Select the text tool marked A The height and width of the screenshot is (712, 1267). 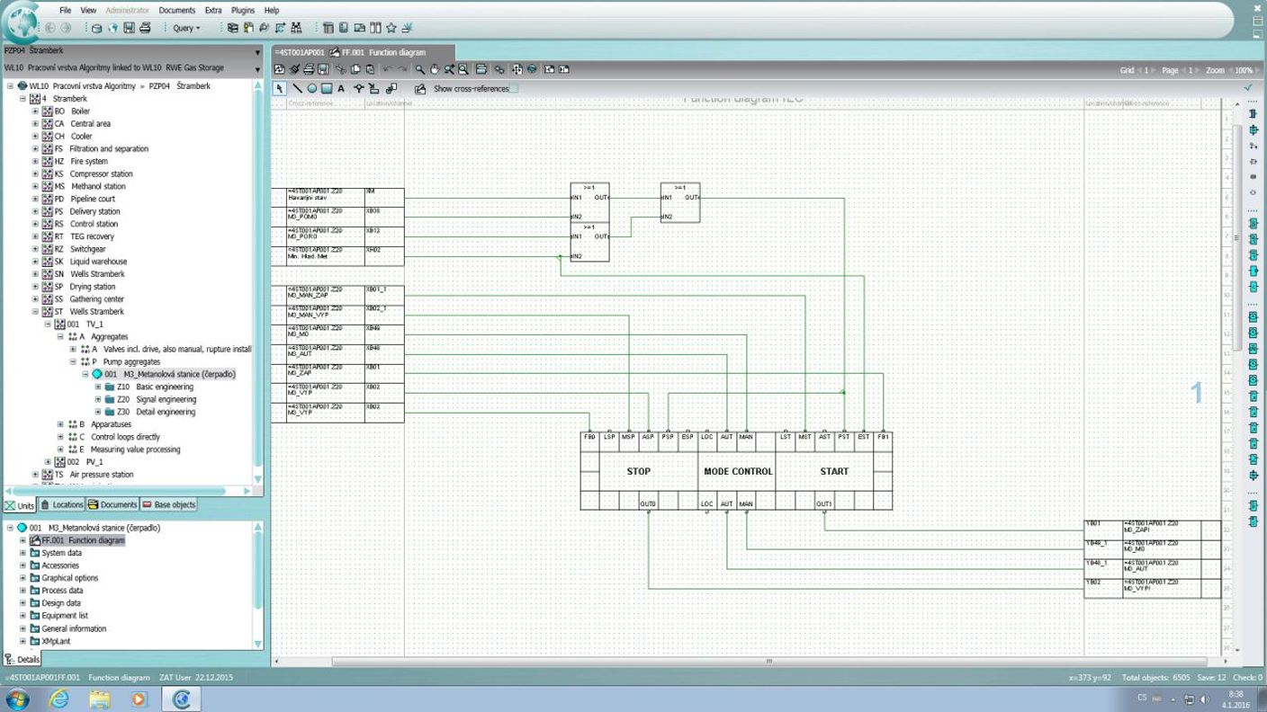[341, 89]
